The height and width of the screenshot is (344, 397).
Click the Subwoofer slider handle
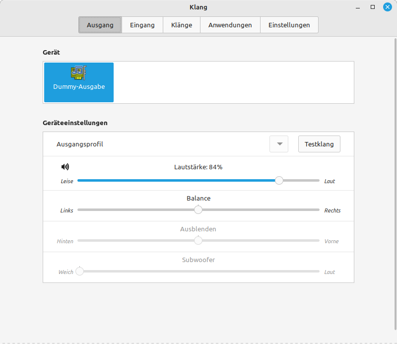(79, 272)
